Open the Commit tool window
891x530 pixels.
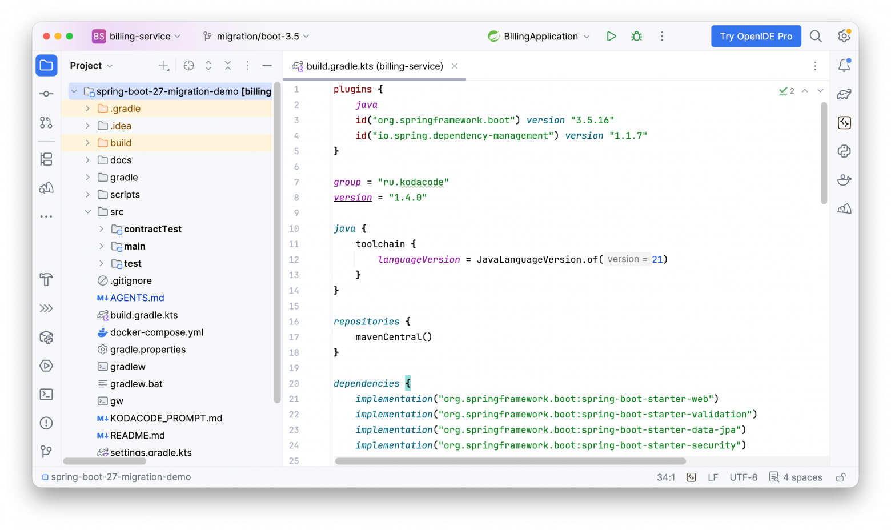[46, 94]
